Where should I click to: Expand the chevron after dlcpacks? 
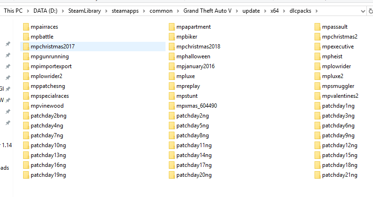(316, 11)
